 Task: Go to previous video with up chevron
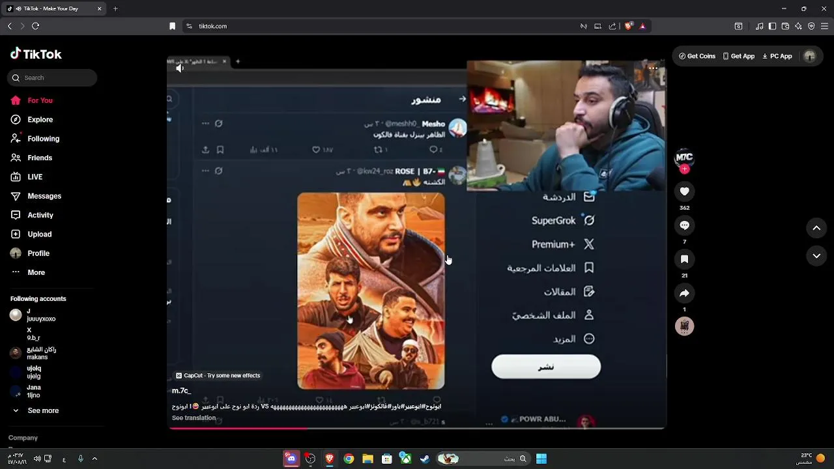[x=816, y=228]
